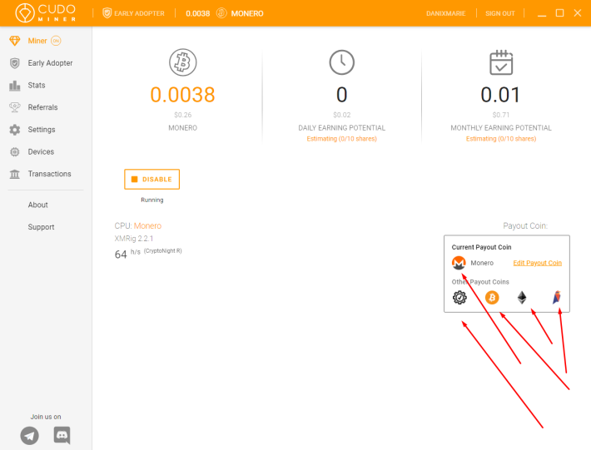Click the DANIXMARIE username in header
This screenshot has width=591, height=450.
(x=446, y=13)
